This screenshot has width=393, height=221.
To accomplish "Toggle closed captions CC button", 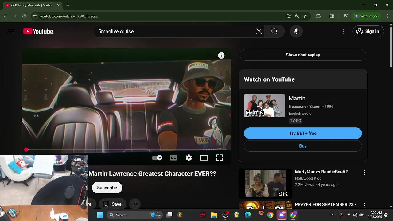I will (x=173, y=158).
